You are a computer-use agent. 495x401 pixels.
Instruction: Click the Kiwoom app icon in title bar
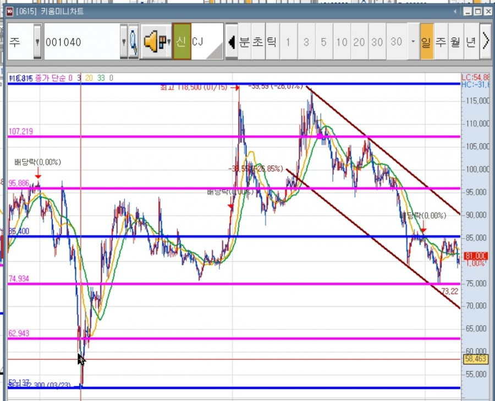coord(9,12)
